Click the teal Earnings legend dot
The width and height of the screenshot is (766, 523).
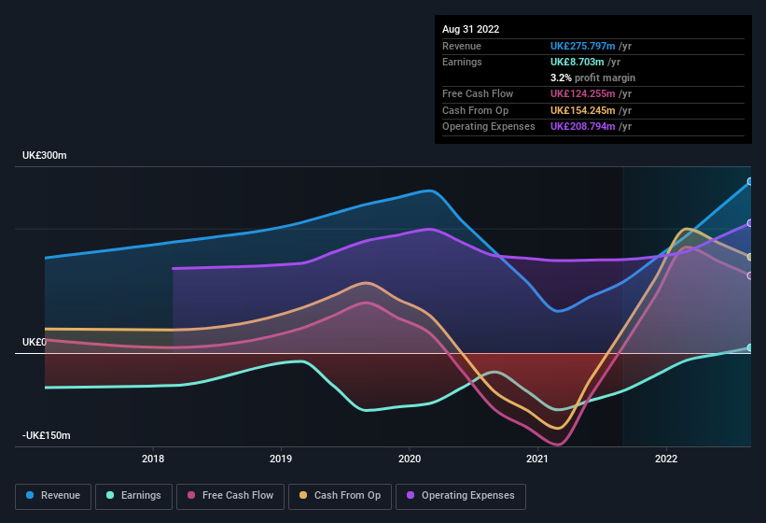[110, 495]
